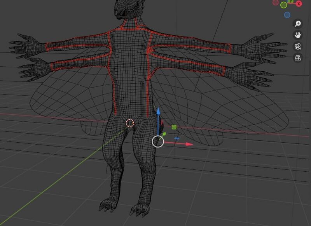
Task: Click the dark negative-axis ball on the gizmo
Action: [276, 3]
